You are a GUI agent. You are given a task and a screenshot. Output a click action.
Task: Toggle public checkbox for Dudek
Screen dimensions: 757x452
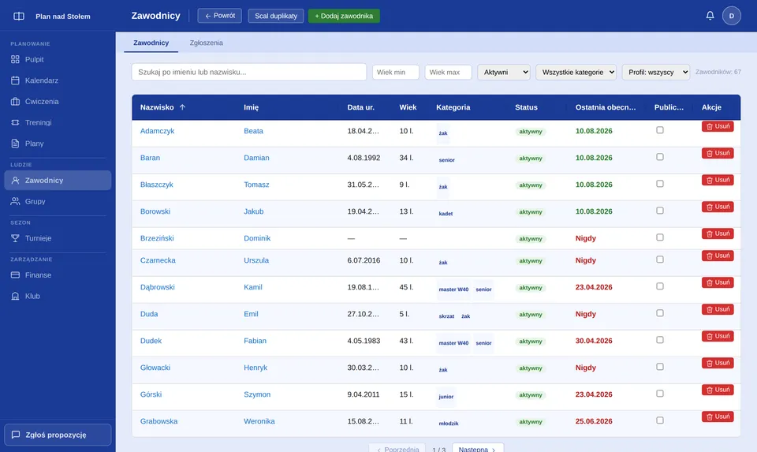click(x=660, y=340)
